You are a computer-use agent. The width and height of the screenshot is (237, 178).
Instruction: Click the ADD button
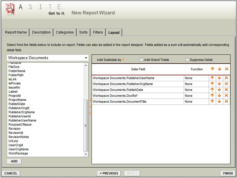[x=14, y=161]
